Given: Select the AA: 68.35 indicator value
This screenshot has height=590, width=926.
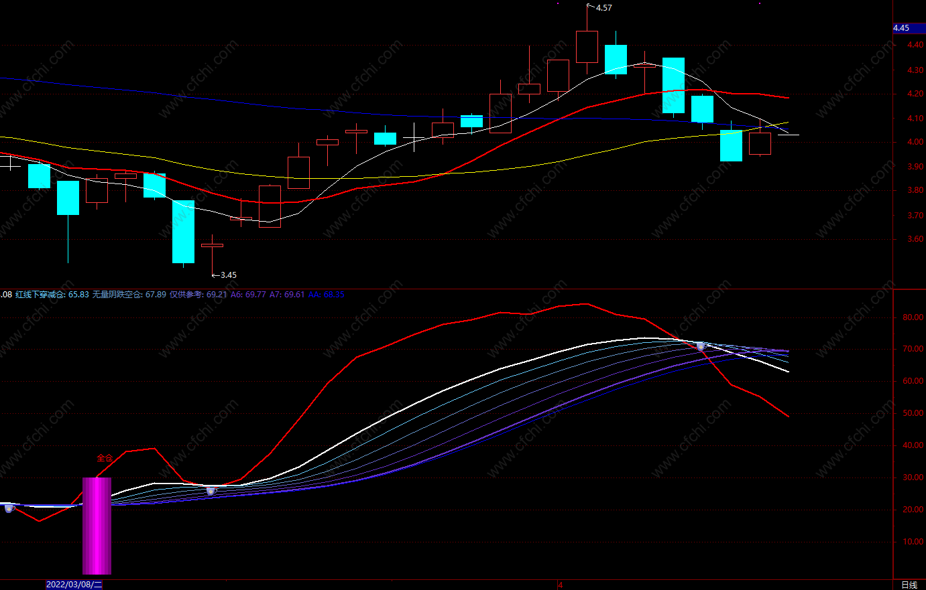Looking at the screenshot, I should coord(327,295).
